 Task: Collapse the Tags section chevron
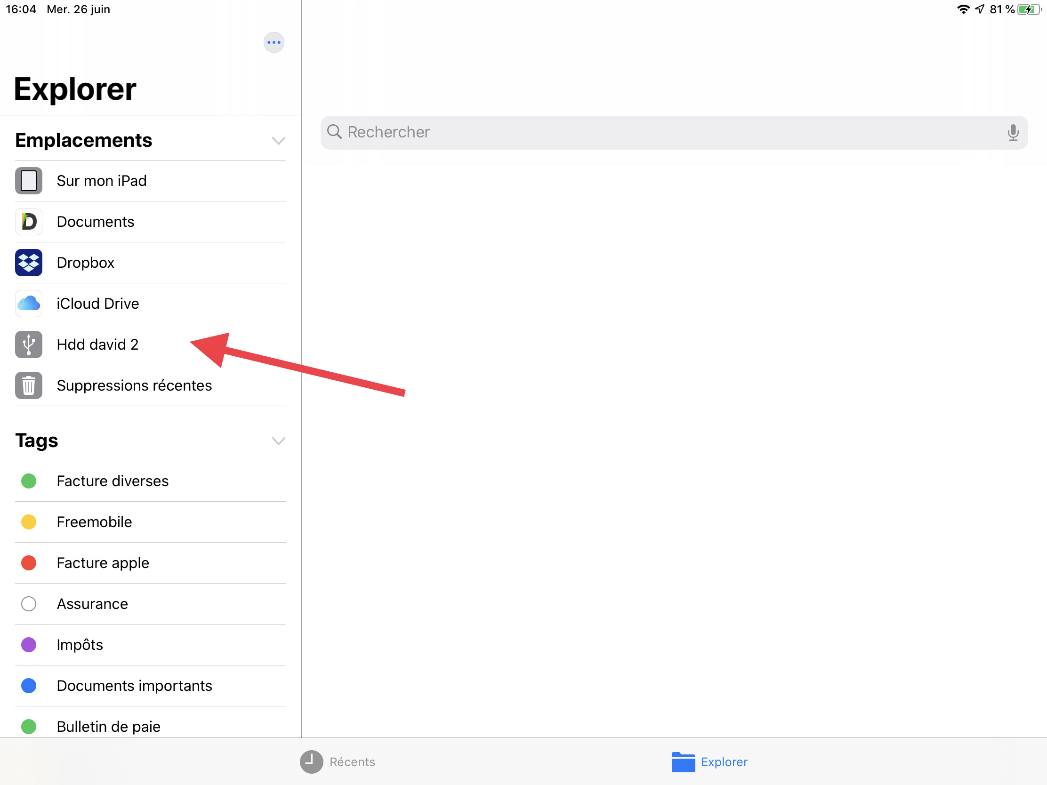pos(278,441)
